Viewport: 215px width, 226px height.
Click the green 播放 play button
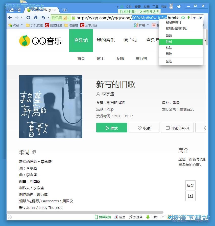click(x=111, y=128)
